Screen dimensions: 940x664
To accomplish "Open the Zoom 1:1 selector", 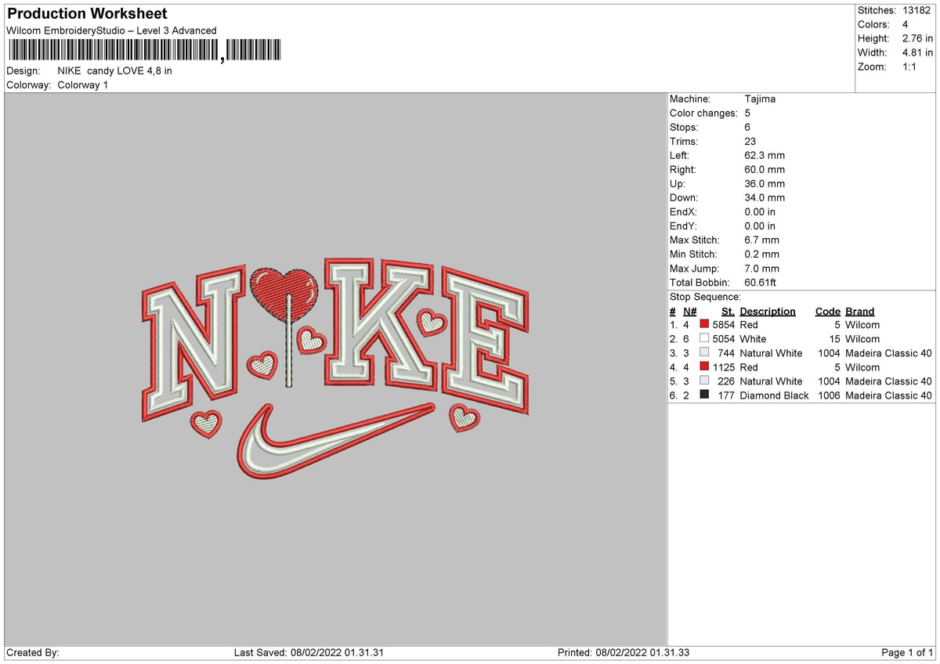I will click(x=909, y=67).
